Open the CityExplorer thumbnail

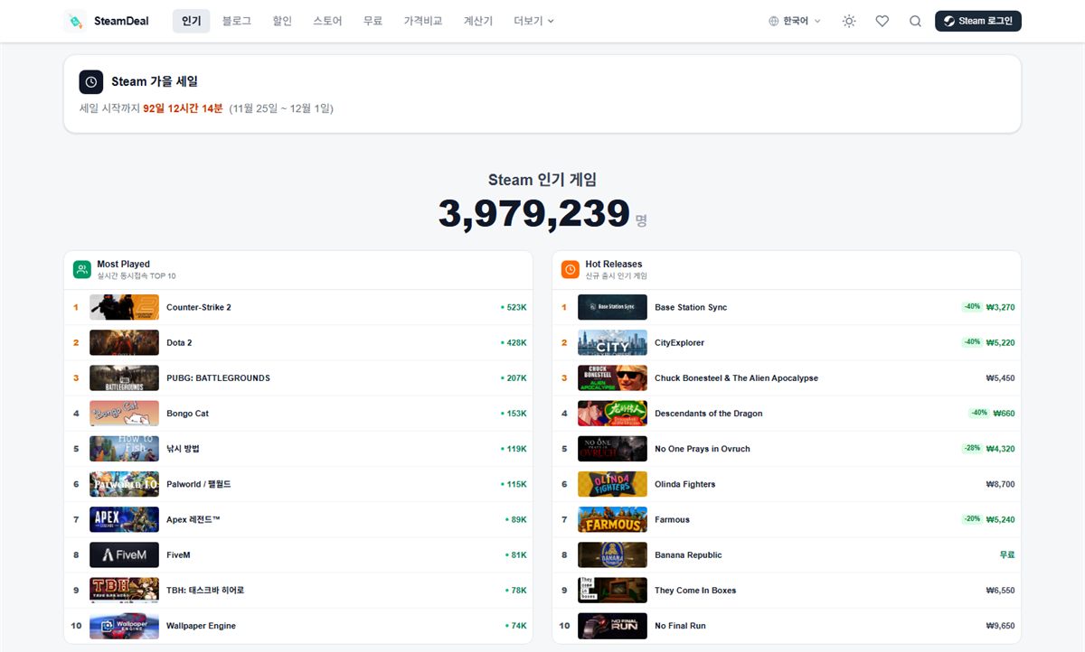pos(612,342)
